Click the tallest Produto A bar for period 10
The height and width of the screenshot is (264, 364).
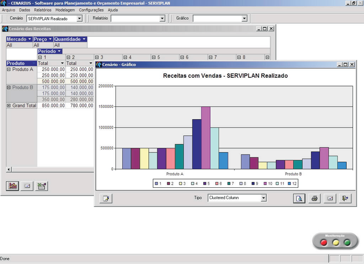206,138
